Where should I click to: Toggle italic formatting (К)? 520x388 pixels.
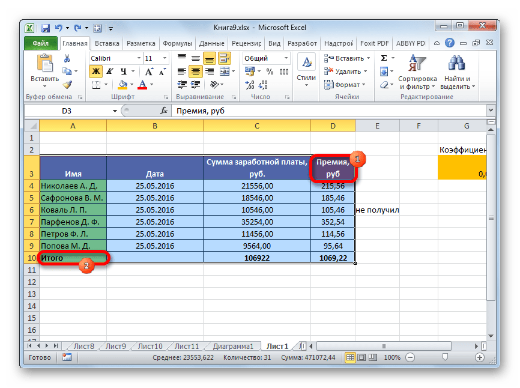[109, 71]
